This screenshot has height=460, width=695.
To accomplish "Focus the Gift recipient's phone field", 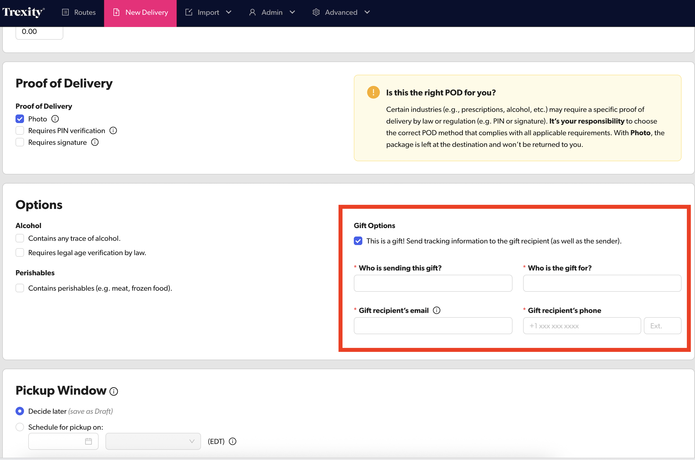I will 582,326.
